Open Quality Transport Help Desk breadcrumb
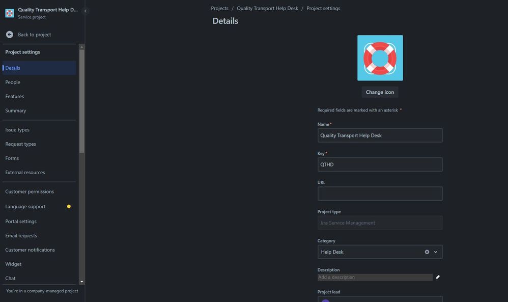This screenshot has width=508, height=302. point(267,9)
